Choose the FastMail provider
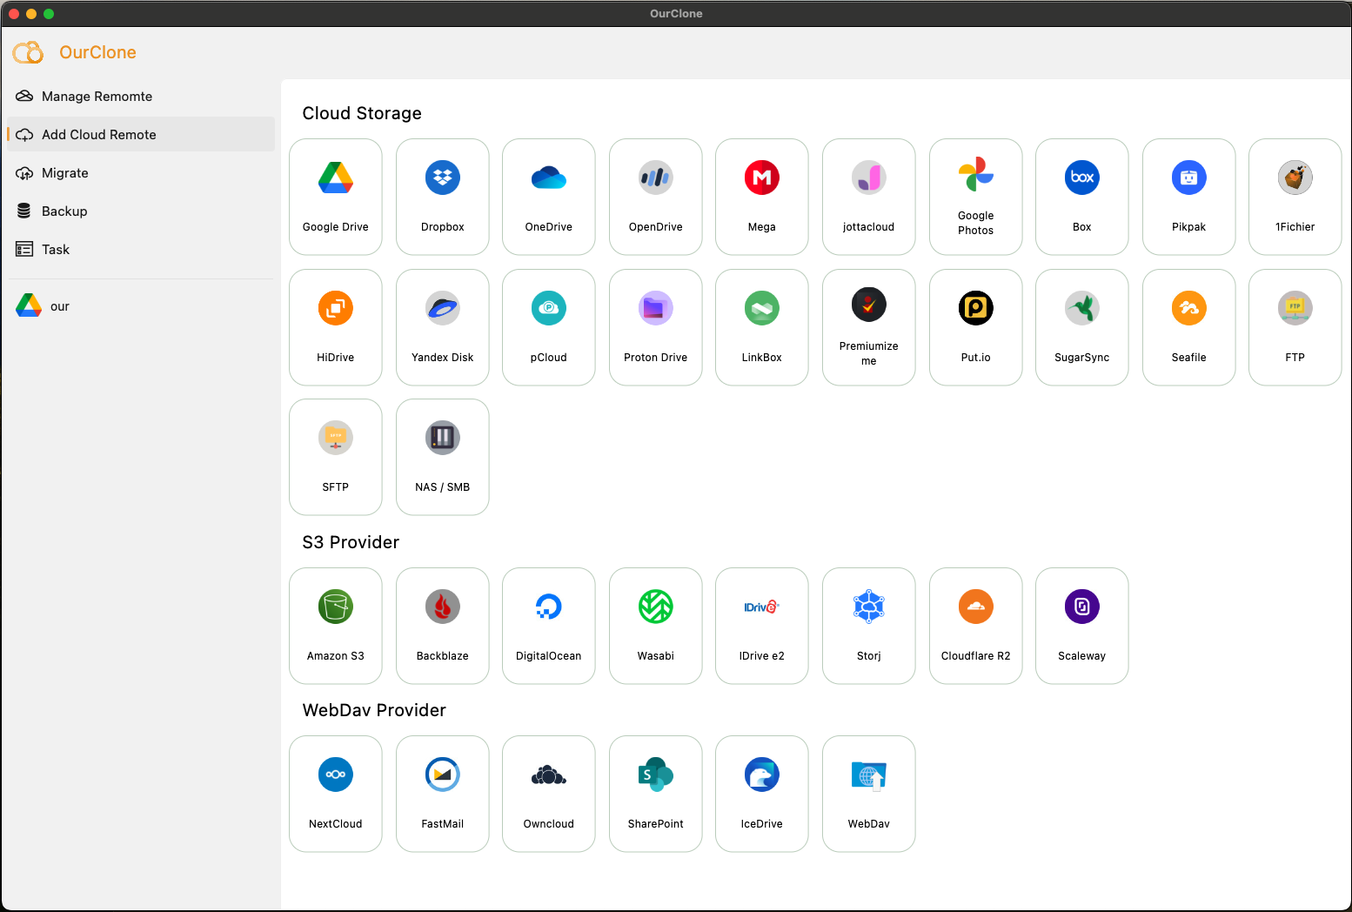The width and height of the screenshot is (1352, 912). click(443, 794)
